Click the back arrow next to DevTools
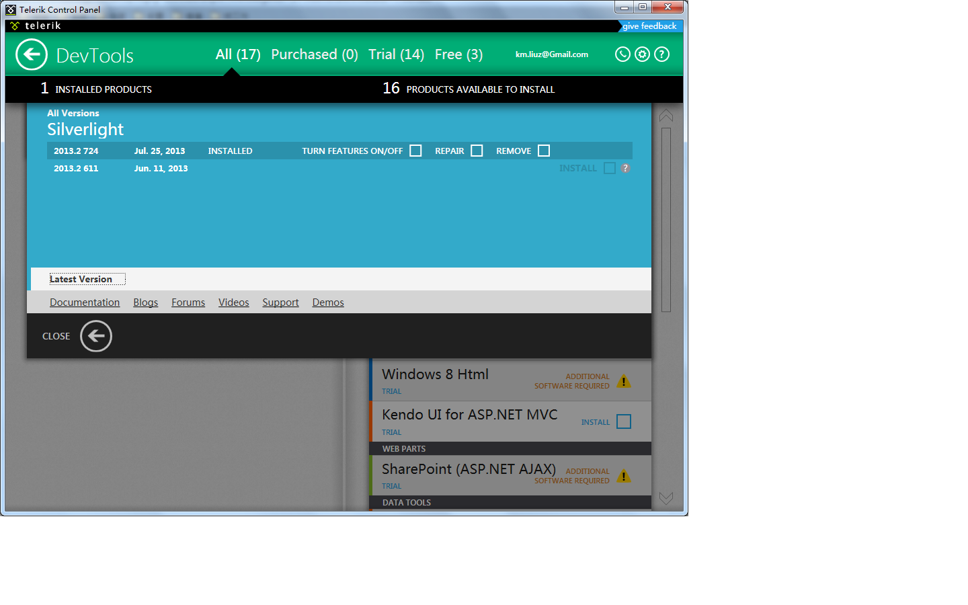This screenshot has height=605, width=968. point(32,54)
